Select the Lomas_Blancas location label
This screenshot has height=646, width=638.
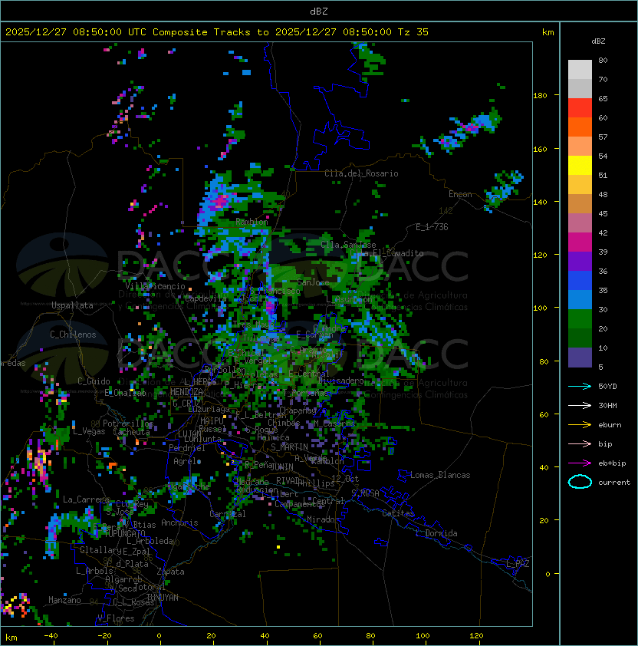pyautogui.click(x=440, y=475)
